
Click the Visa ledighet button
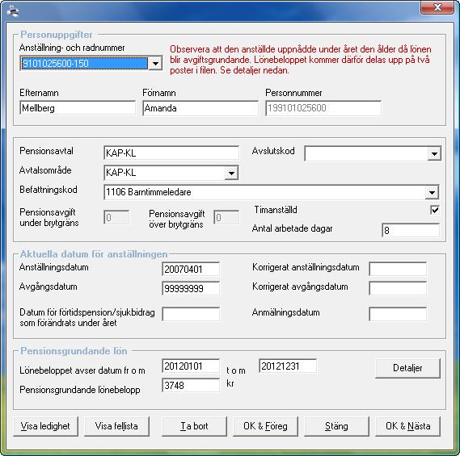(45, 426)
